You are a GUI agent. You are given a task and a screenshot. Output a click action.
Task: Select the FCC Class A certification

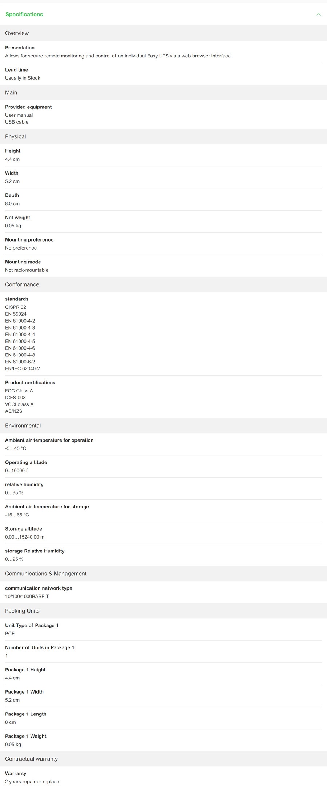[19, 391]
